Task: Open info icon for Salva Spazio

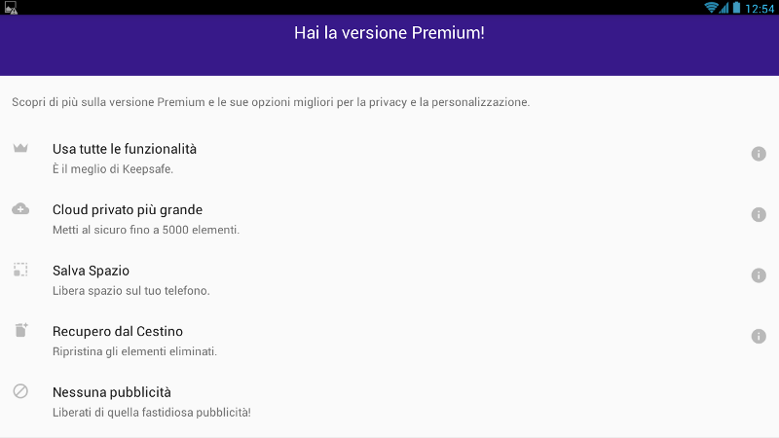Action: tap(759, 275)
